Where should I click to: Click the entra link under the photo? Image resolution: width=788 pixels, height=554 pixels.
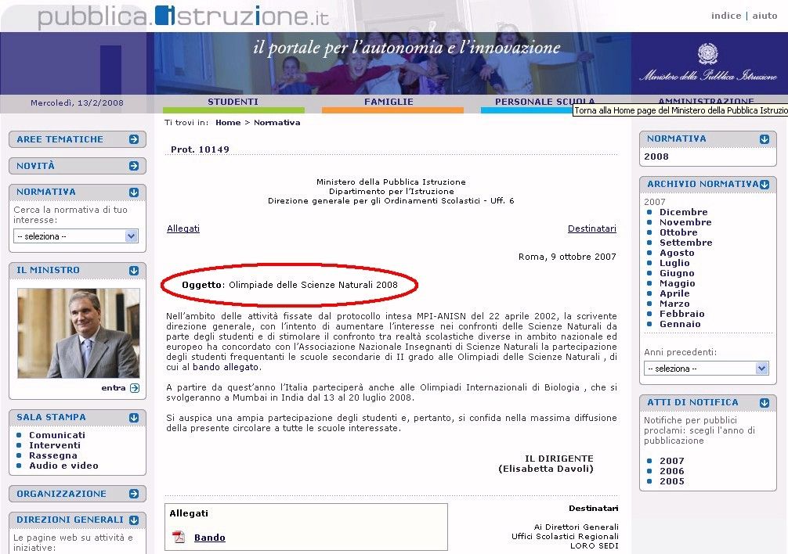click(114, 388)
